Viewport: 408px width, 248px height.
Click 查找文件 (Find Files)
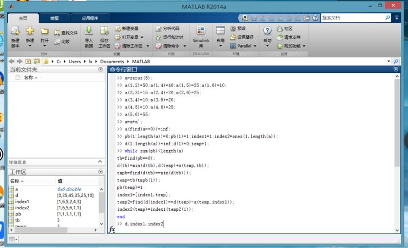point(66,33)
